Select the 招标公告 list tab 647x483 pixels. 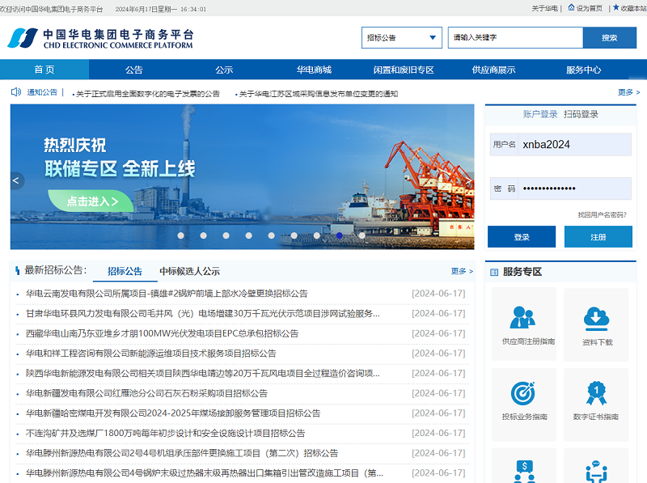(125, 271)
